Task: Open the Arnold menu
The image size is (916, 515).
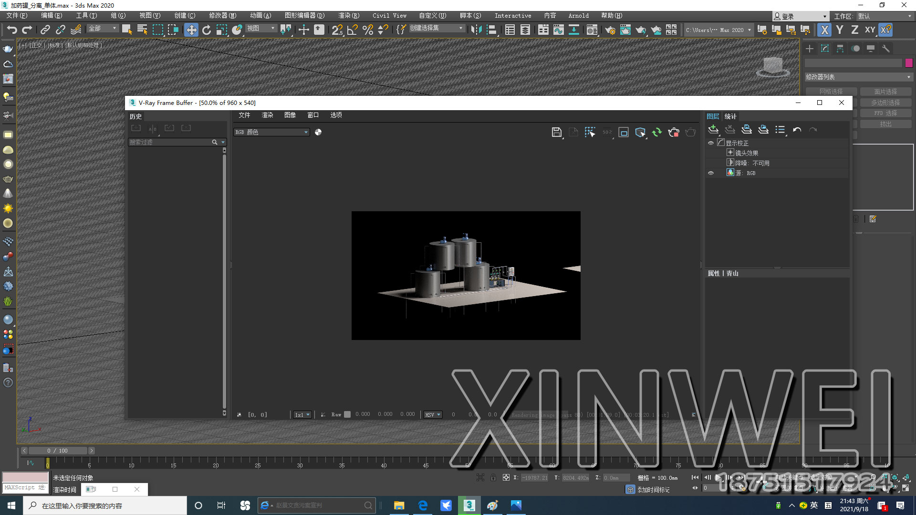Action: click(x=578, y=16)
